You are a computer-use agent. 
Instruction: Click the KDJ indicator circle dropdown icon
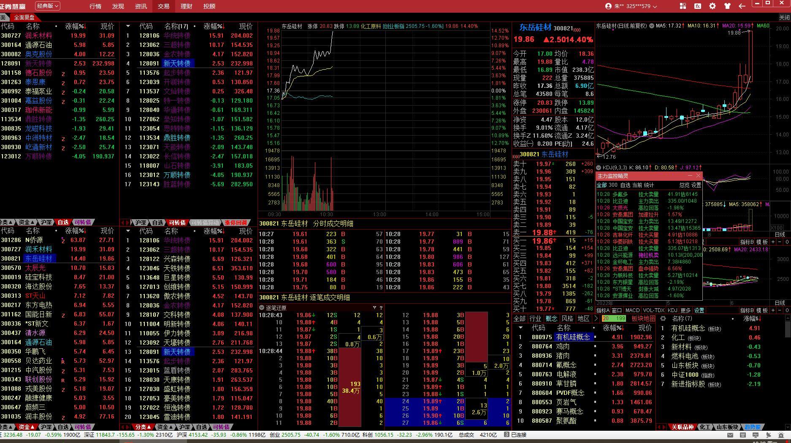click(599, 168)
